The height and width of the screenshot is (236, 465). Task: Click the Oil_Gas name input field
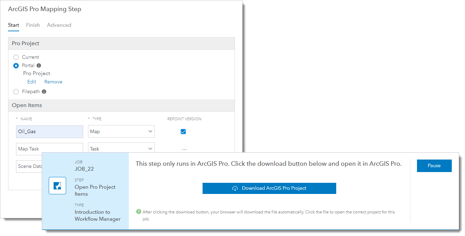pos(49,131)
